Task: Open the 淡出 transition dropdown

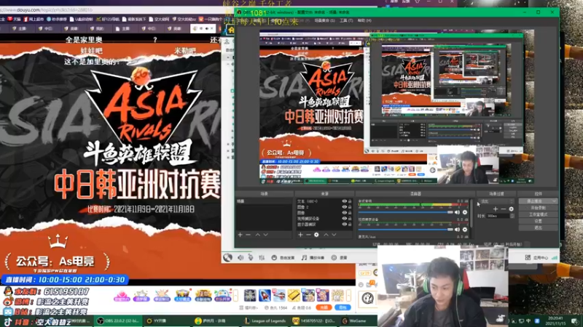Action: pos(497,201)
